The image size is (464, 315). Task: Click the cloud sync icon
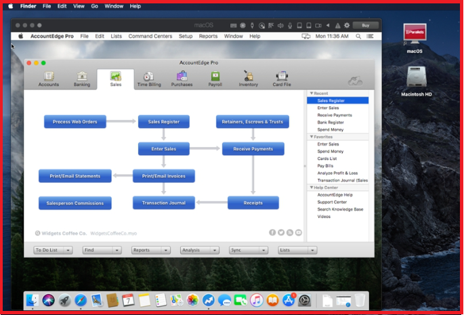click(x=355, y=81)
